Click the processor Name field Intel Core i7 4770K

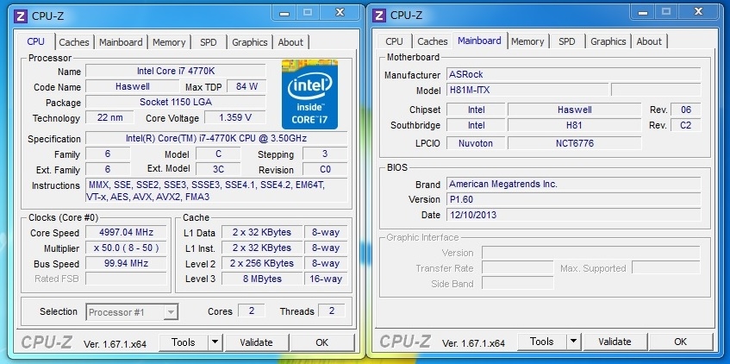[176, 71]
